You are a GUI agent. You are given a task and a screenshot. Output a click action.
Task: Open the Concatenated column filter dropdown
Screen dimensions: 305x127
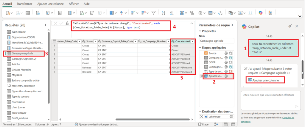pyautogui.click(x=193, y=41)
